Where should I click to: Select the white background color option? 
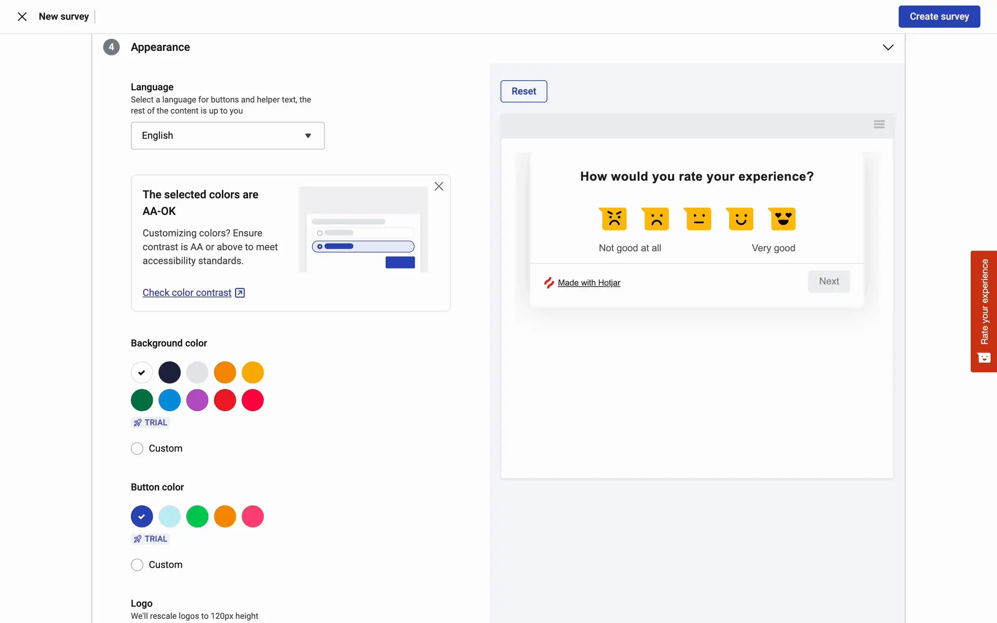click(142, 372)
